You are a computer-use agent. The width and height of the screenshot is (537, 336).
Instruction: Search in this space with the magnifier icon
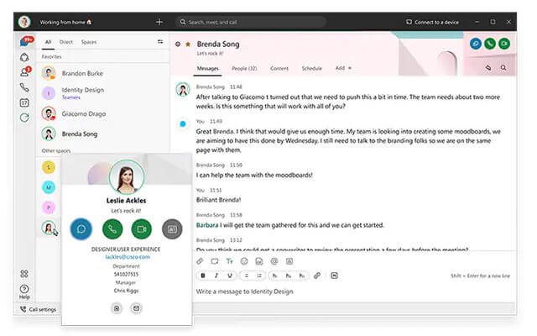point(503,67)
